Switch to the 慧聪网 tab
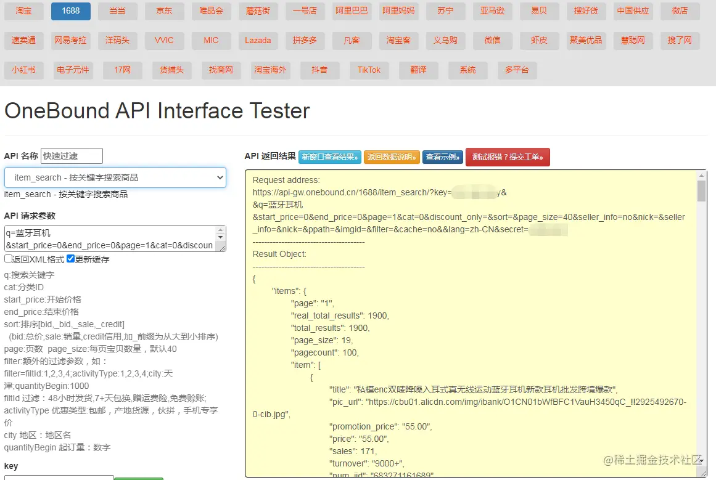 633,41
